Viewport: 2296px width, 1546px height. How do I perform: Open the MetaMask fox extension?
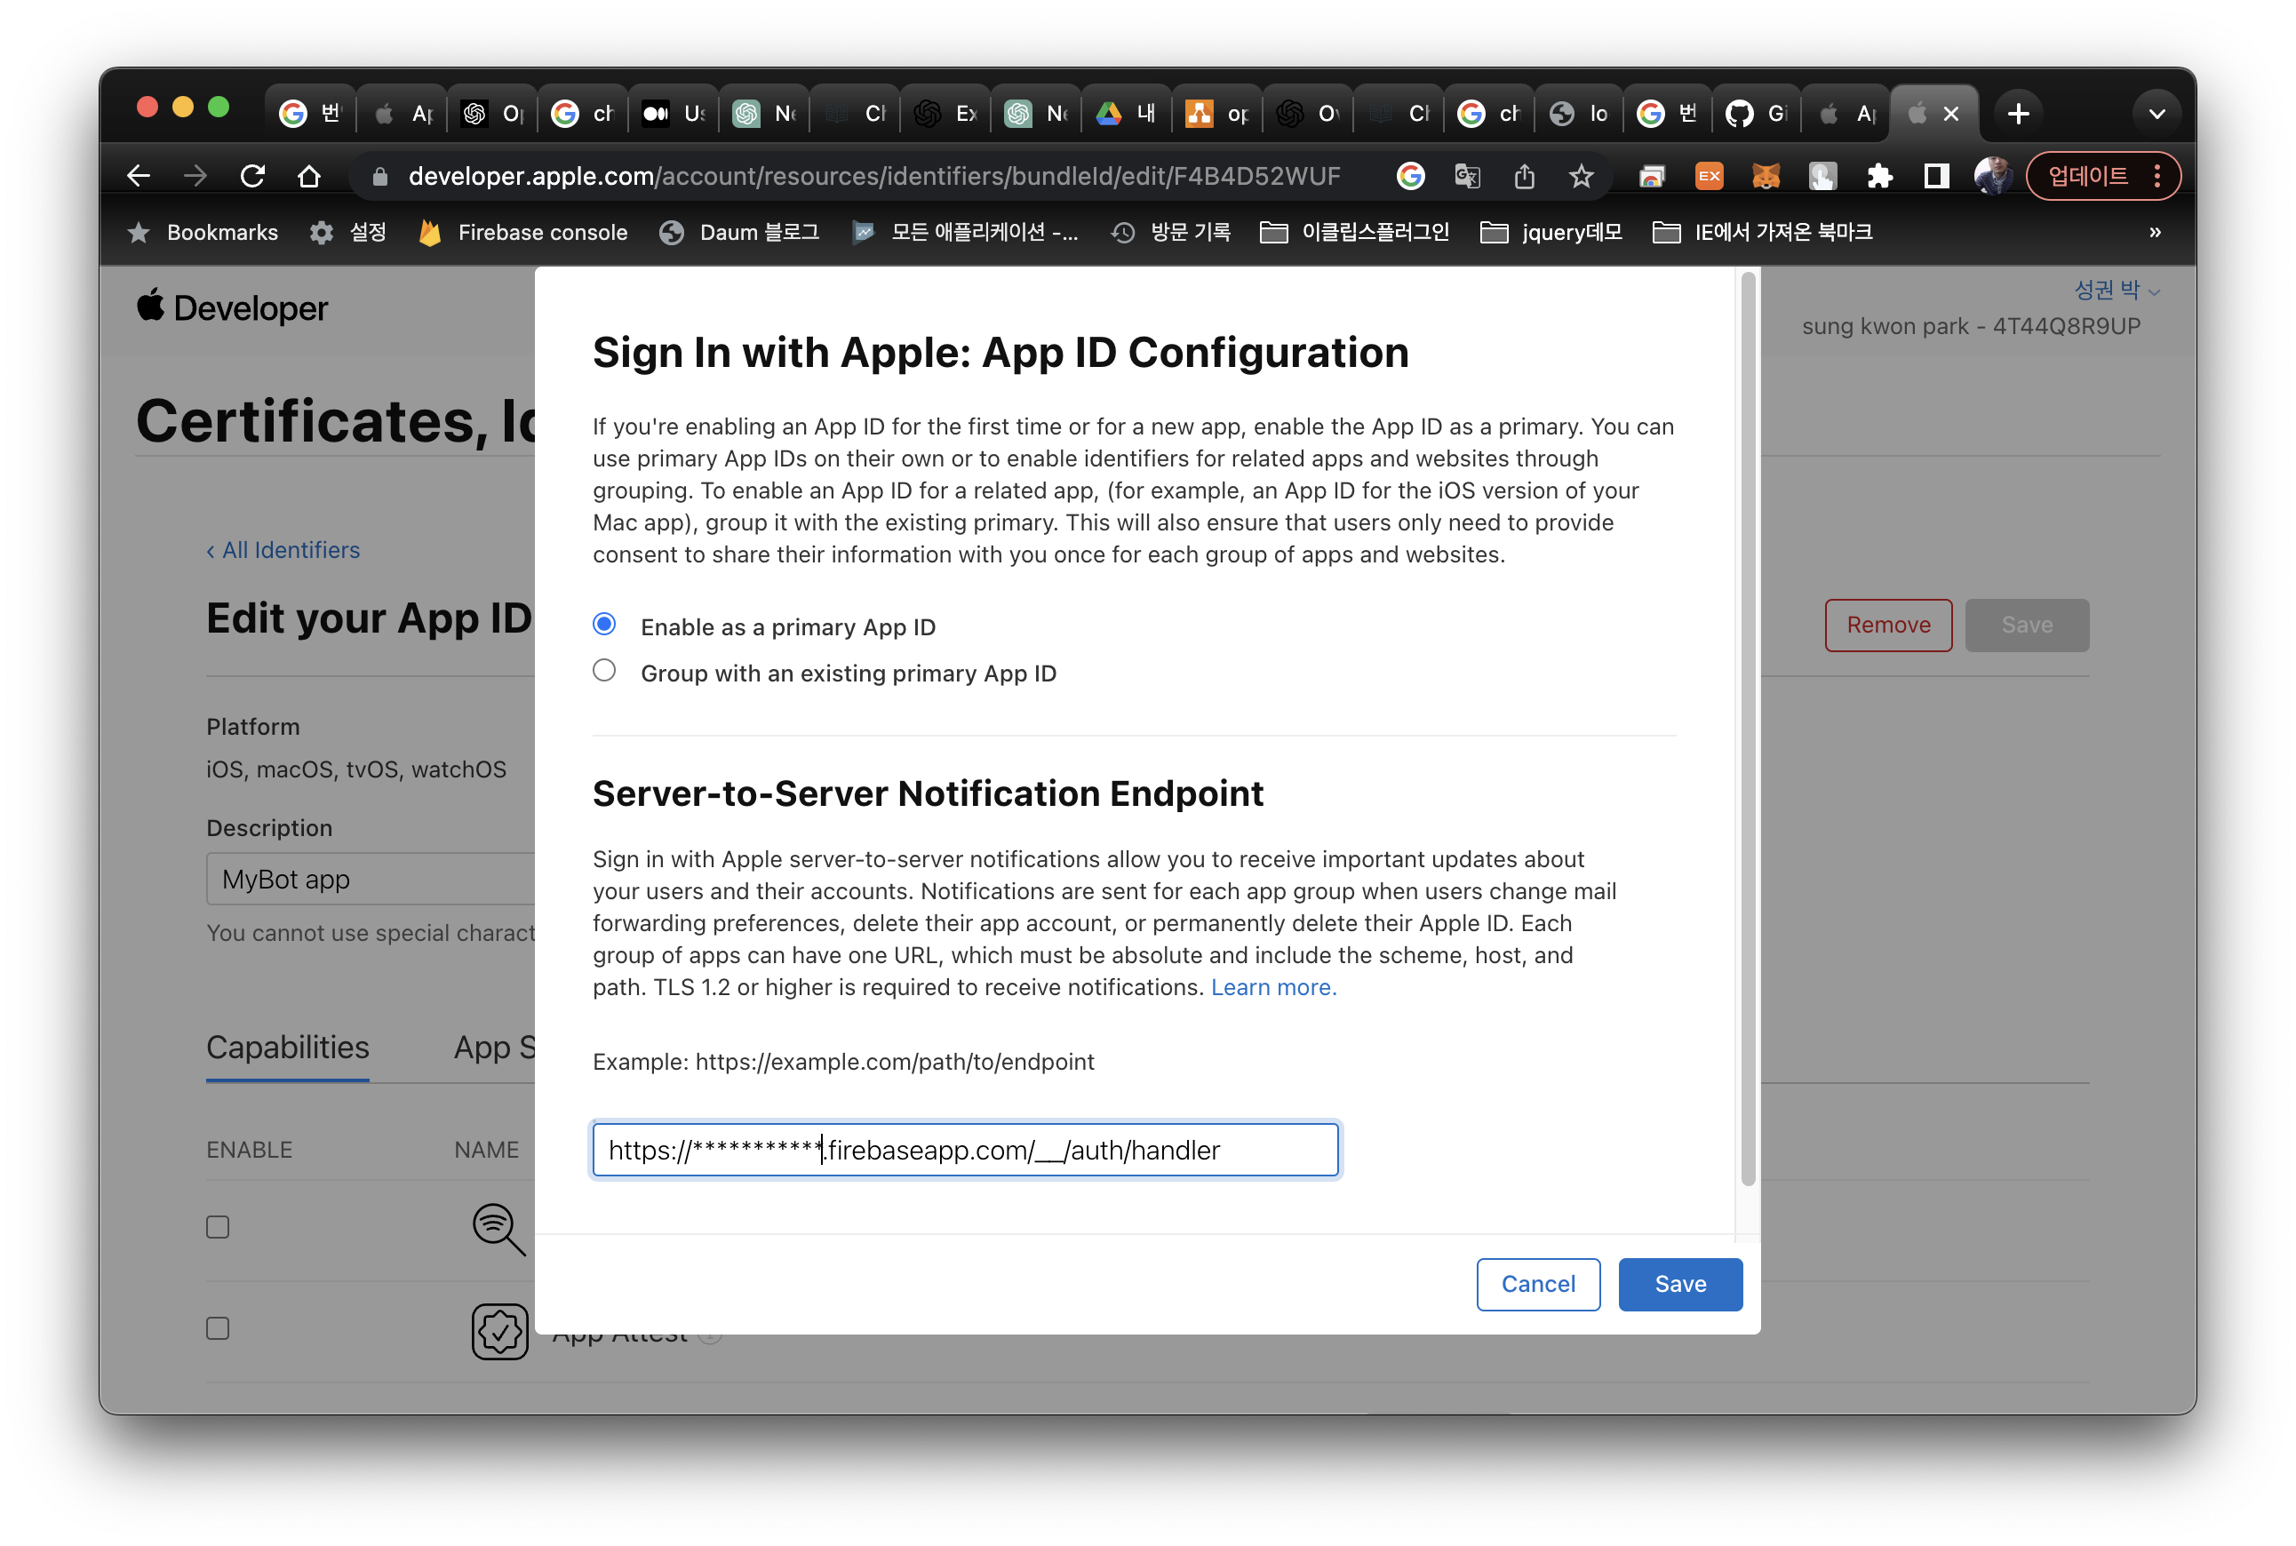[1765, 177]
